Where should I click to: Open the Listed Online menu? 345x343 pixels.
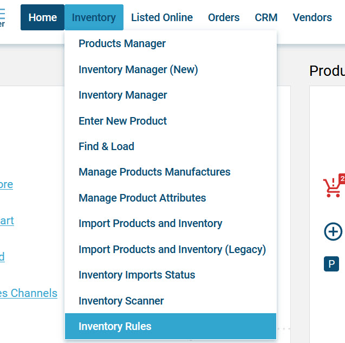tap(162, 17)
